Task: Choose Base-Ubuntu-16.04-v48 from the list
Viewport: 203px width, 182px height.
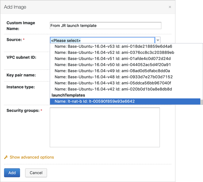Action: coord(113,77)
